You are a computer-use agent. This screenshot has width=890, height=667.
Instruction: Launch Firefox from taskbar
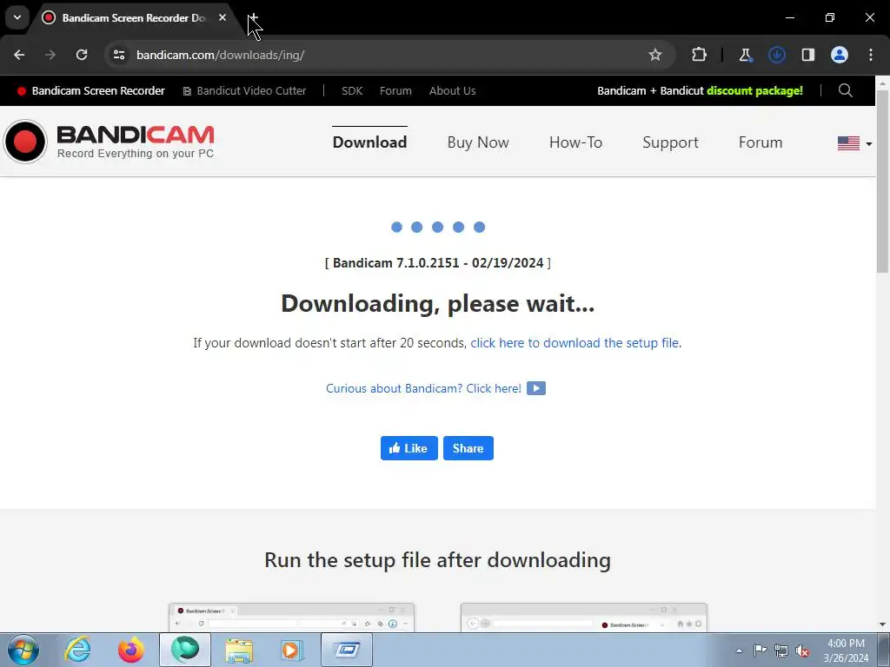[131, 650]
